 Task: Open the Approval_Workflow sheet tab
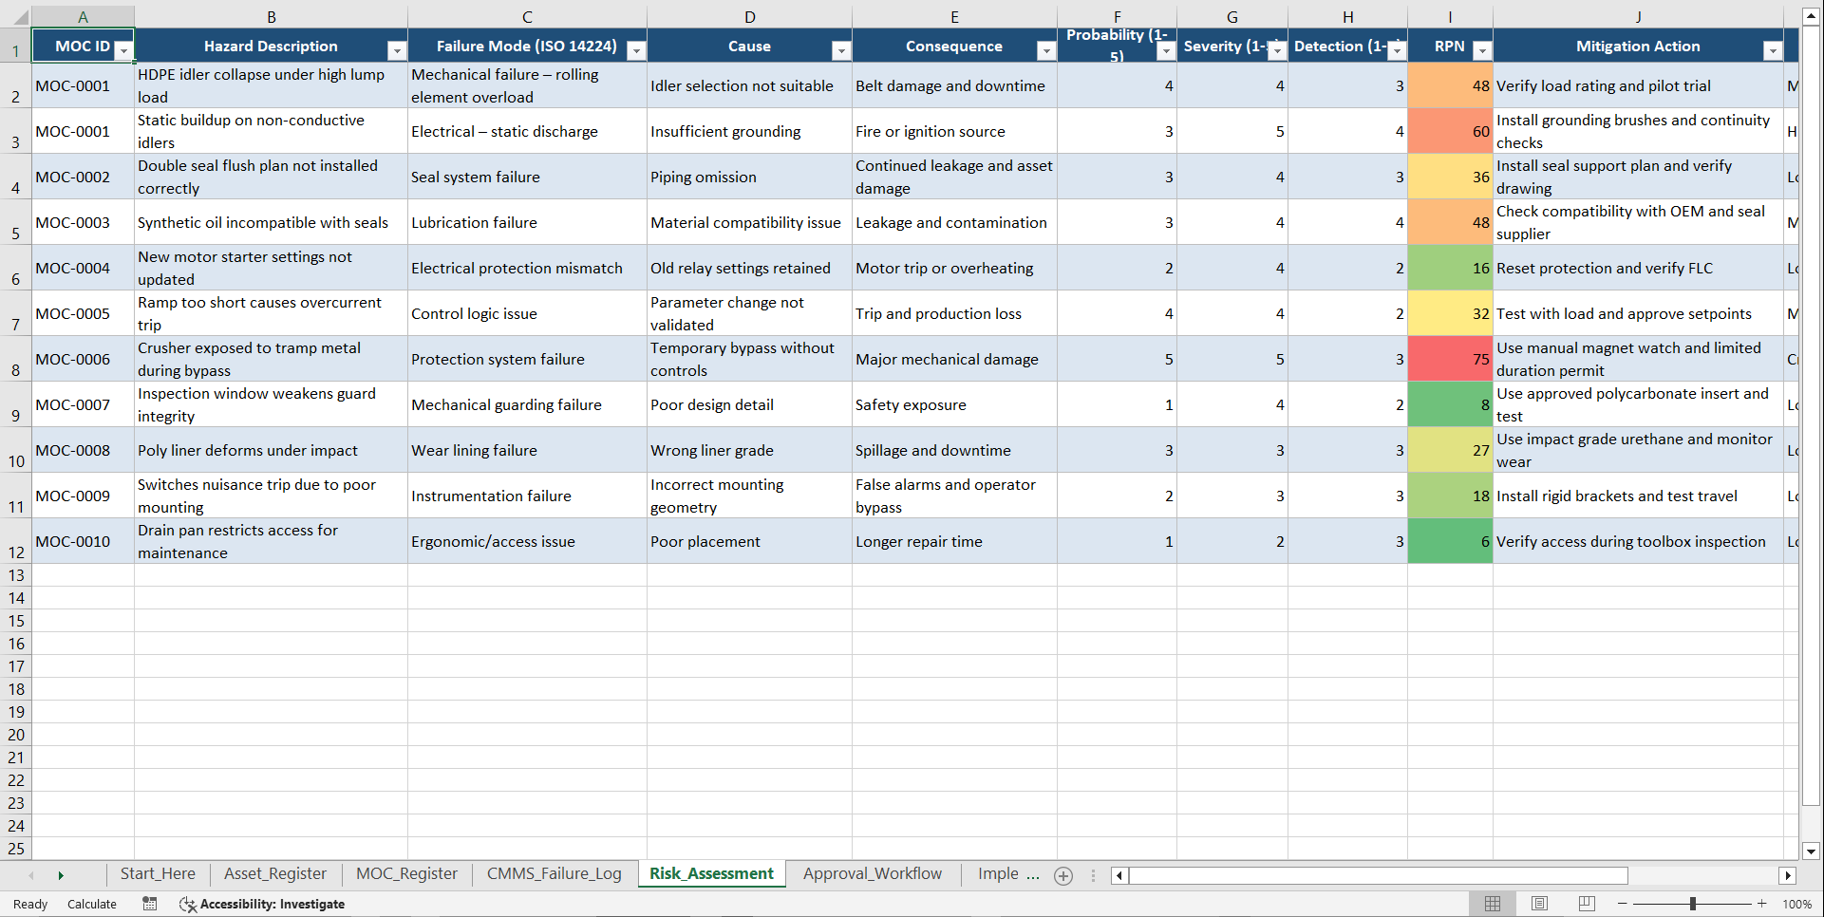pos(872,874)
